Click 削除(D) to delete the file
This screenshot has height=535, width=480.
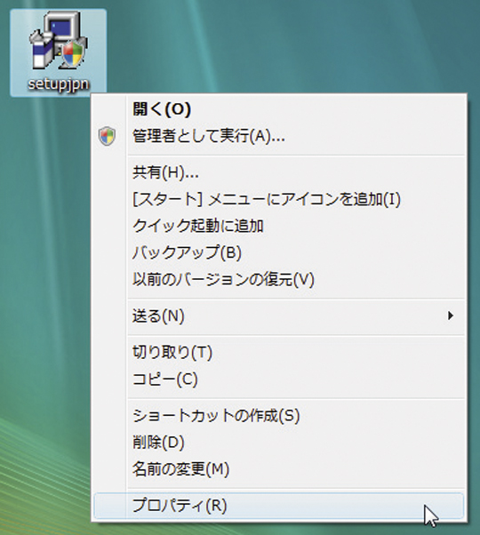(x=279, y=443)
